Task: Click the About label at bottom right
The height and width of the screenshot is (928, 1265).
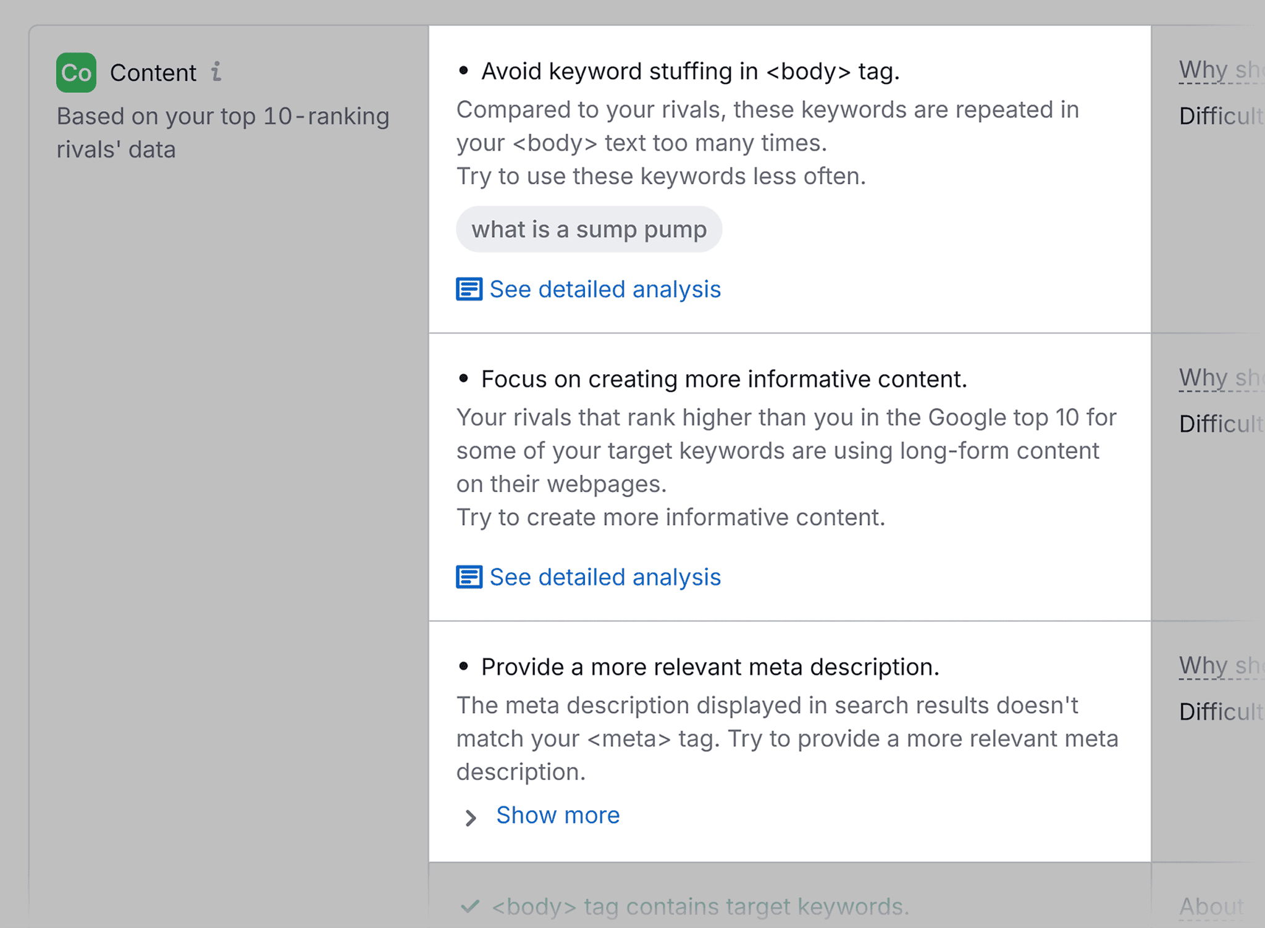Action: tap(1212, 906)
